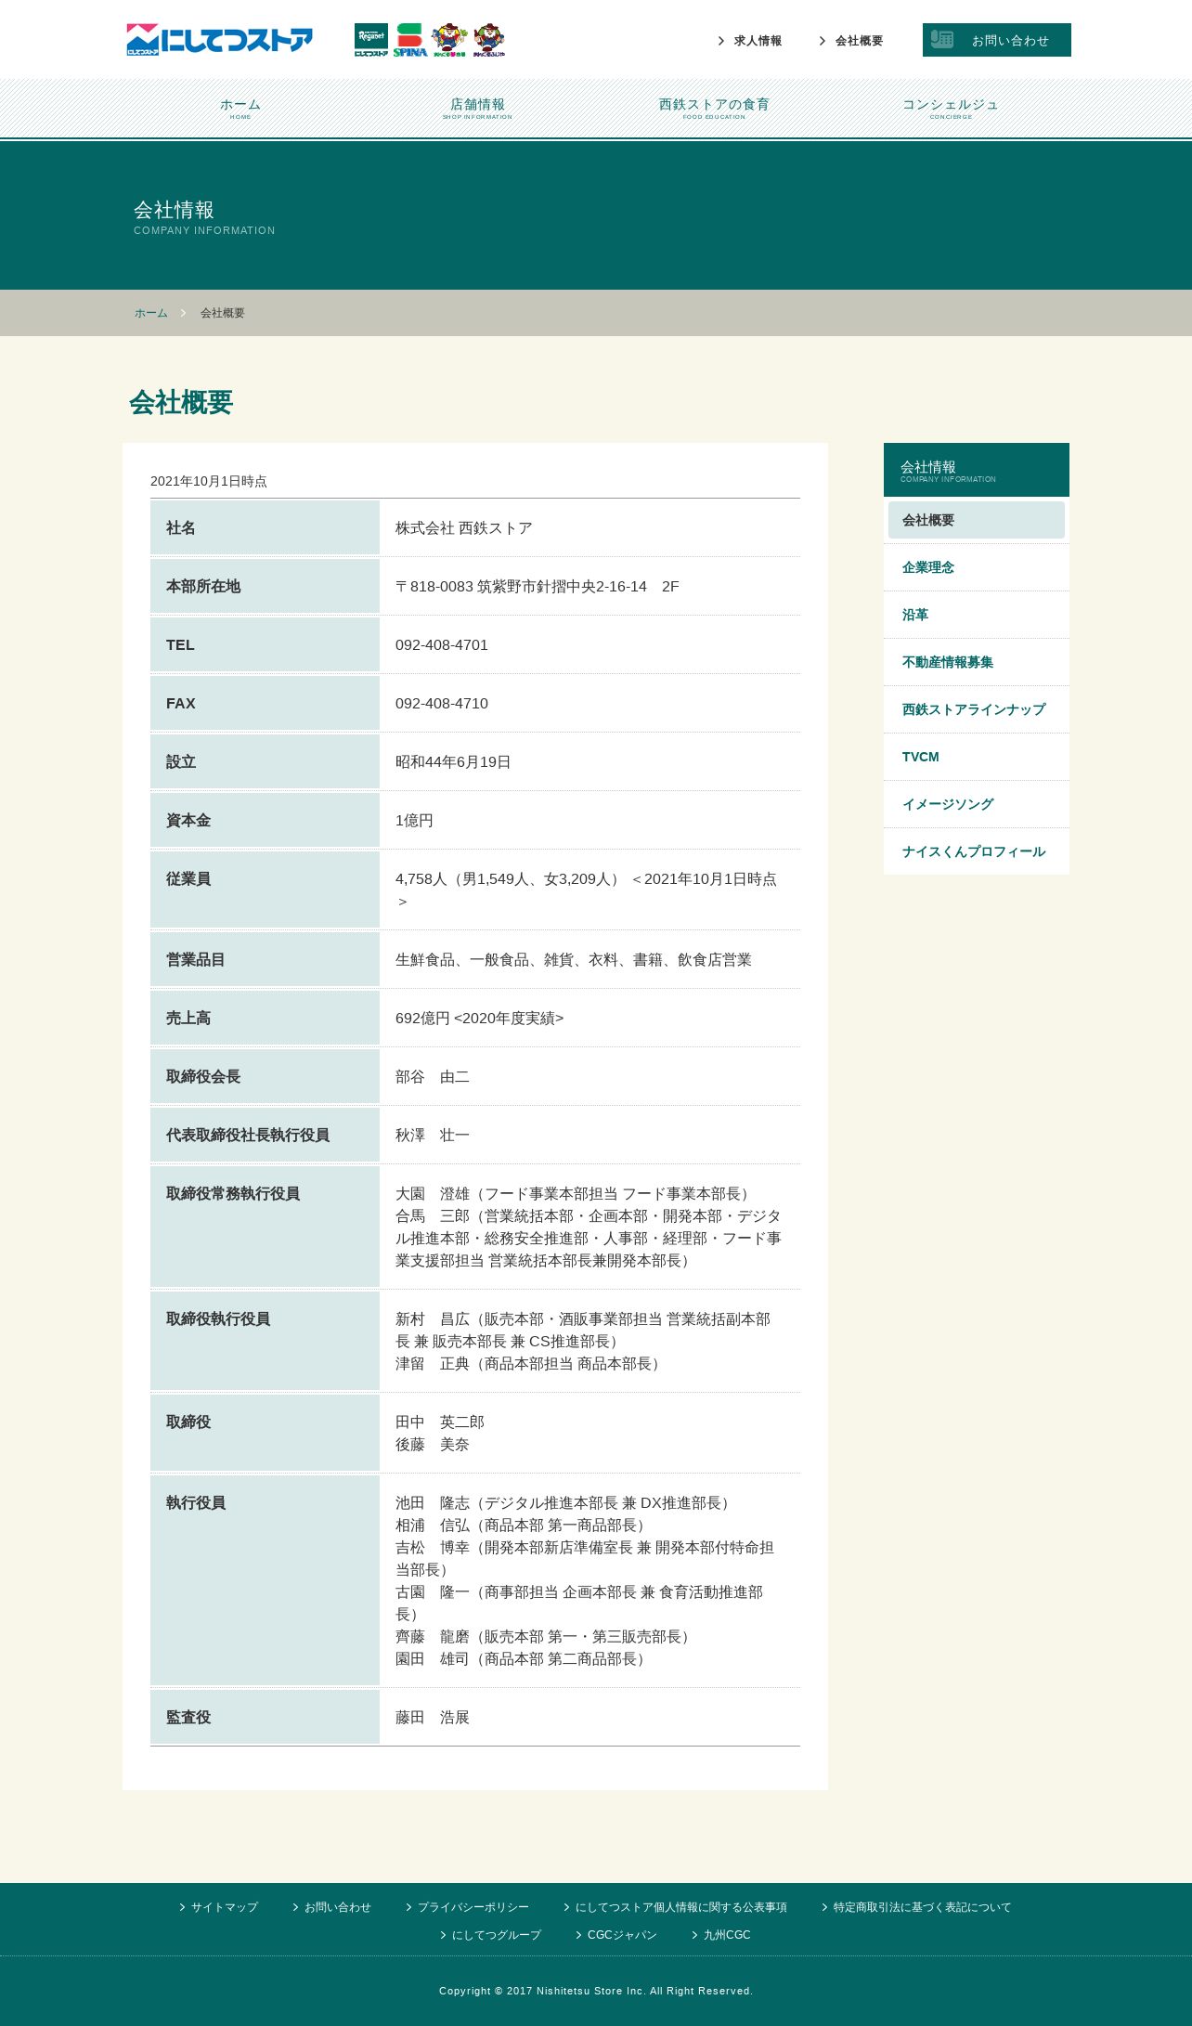Click the FAX number 092-408-4710
Image resolution: width=1192 pixels, height=2026 pixels.
(x=442, y=704)
